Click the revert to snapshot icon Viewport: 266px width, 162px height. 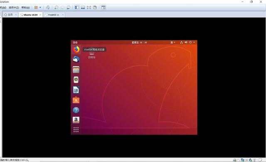point(63,7)
